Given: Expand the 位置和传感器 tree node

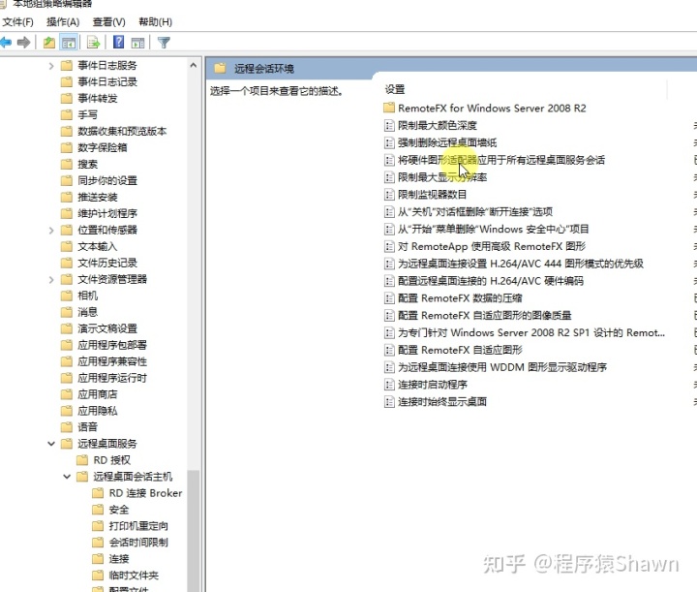Looking at the screenshot, I should [x=51, y=230].
